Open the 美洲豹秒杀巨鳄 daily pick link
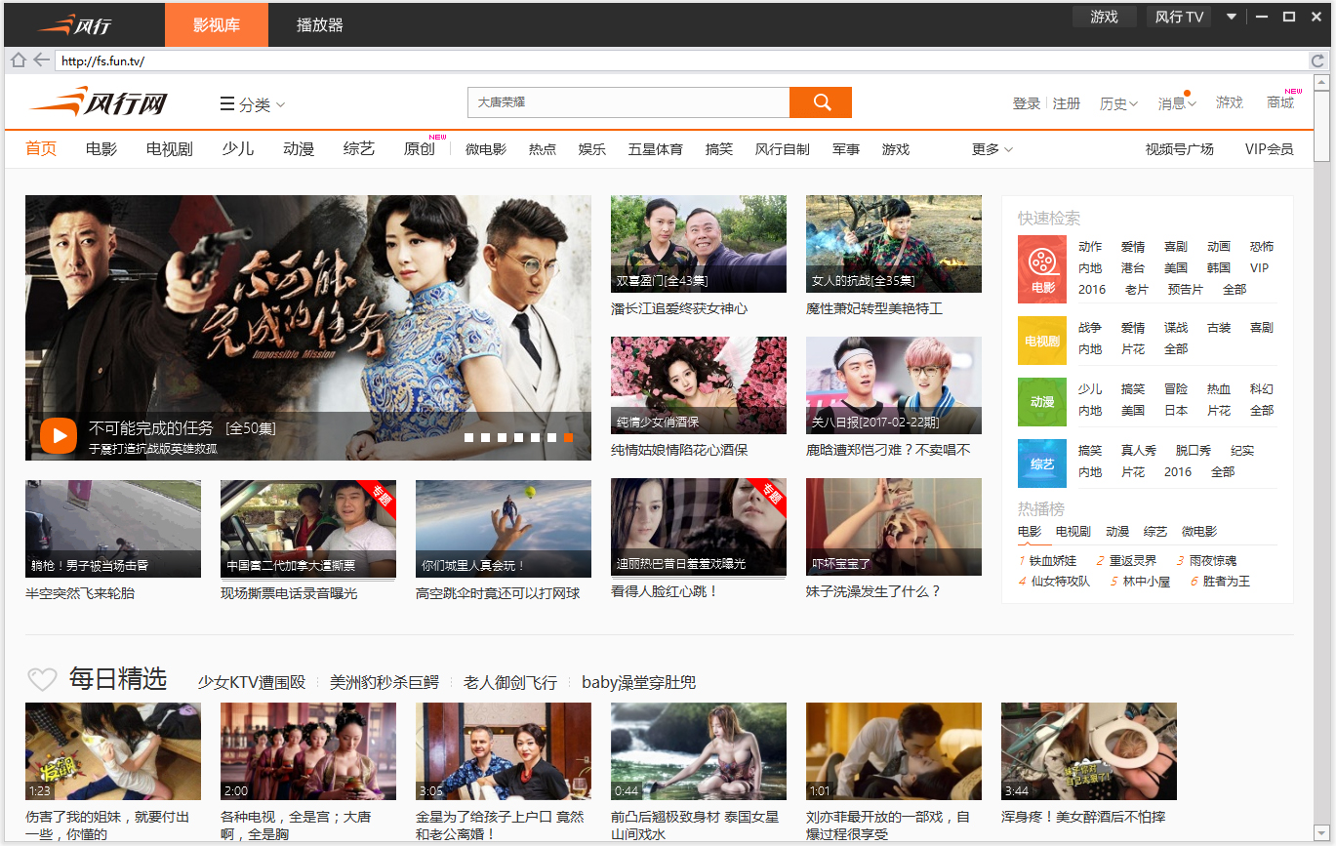 click(385, 682)
